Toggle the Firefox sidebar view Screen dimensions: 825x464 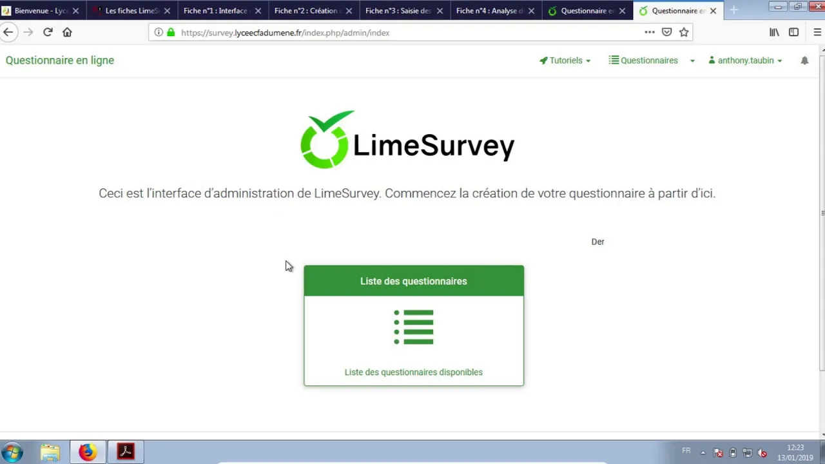point(794,32)
